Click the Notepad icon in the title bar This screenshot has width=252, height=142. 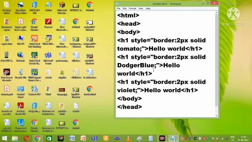click(x=118, y=4)
